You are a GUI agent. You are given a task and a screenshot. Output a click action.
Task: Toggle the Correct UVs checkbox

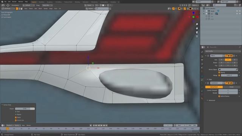click(x=16, y=120)
